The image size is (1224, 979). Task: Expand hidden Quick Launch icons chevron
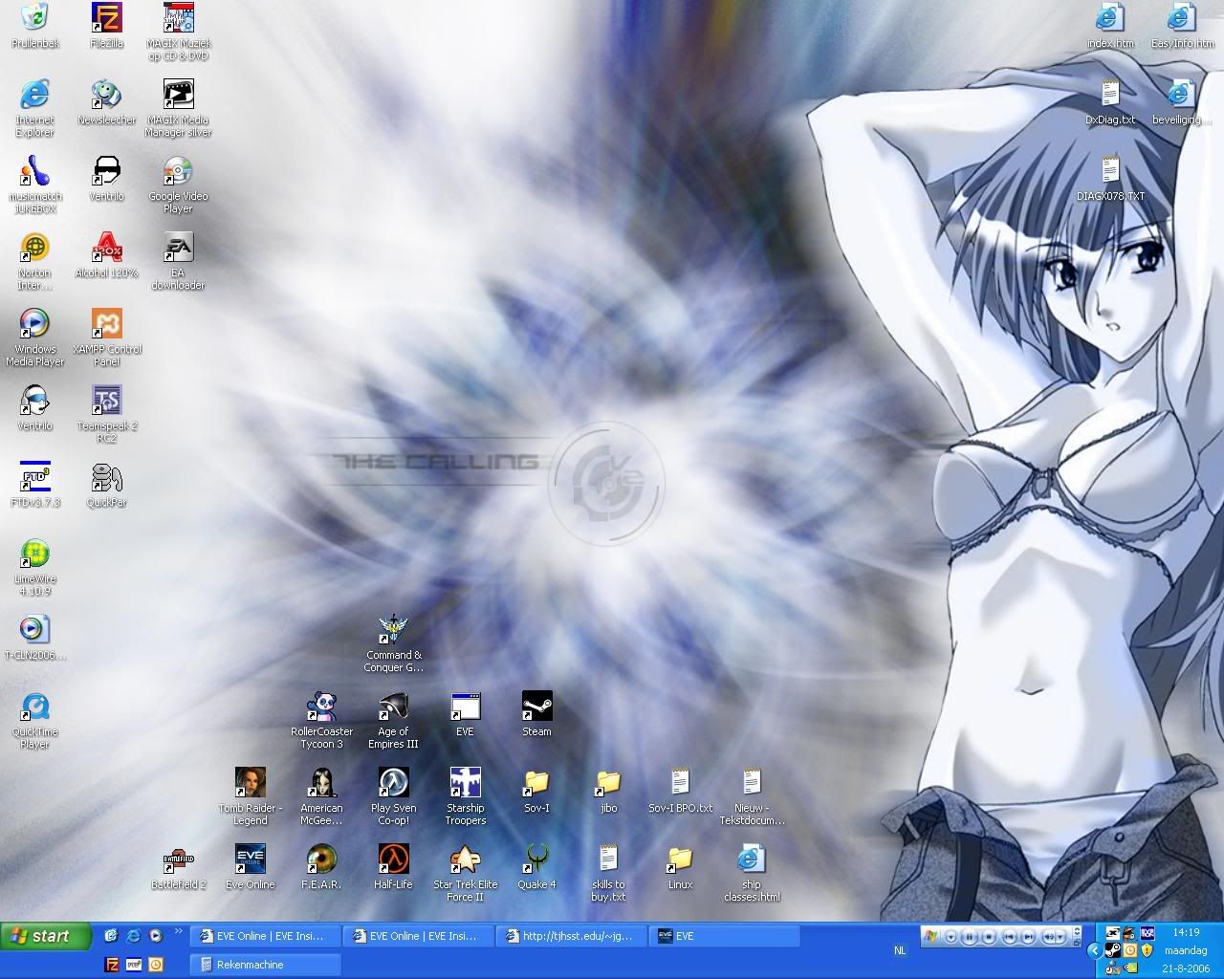(x=179, y=932)
